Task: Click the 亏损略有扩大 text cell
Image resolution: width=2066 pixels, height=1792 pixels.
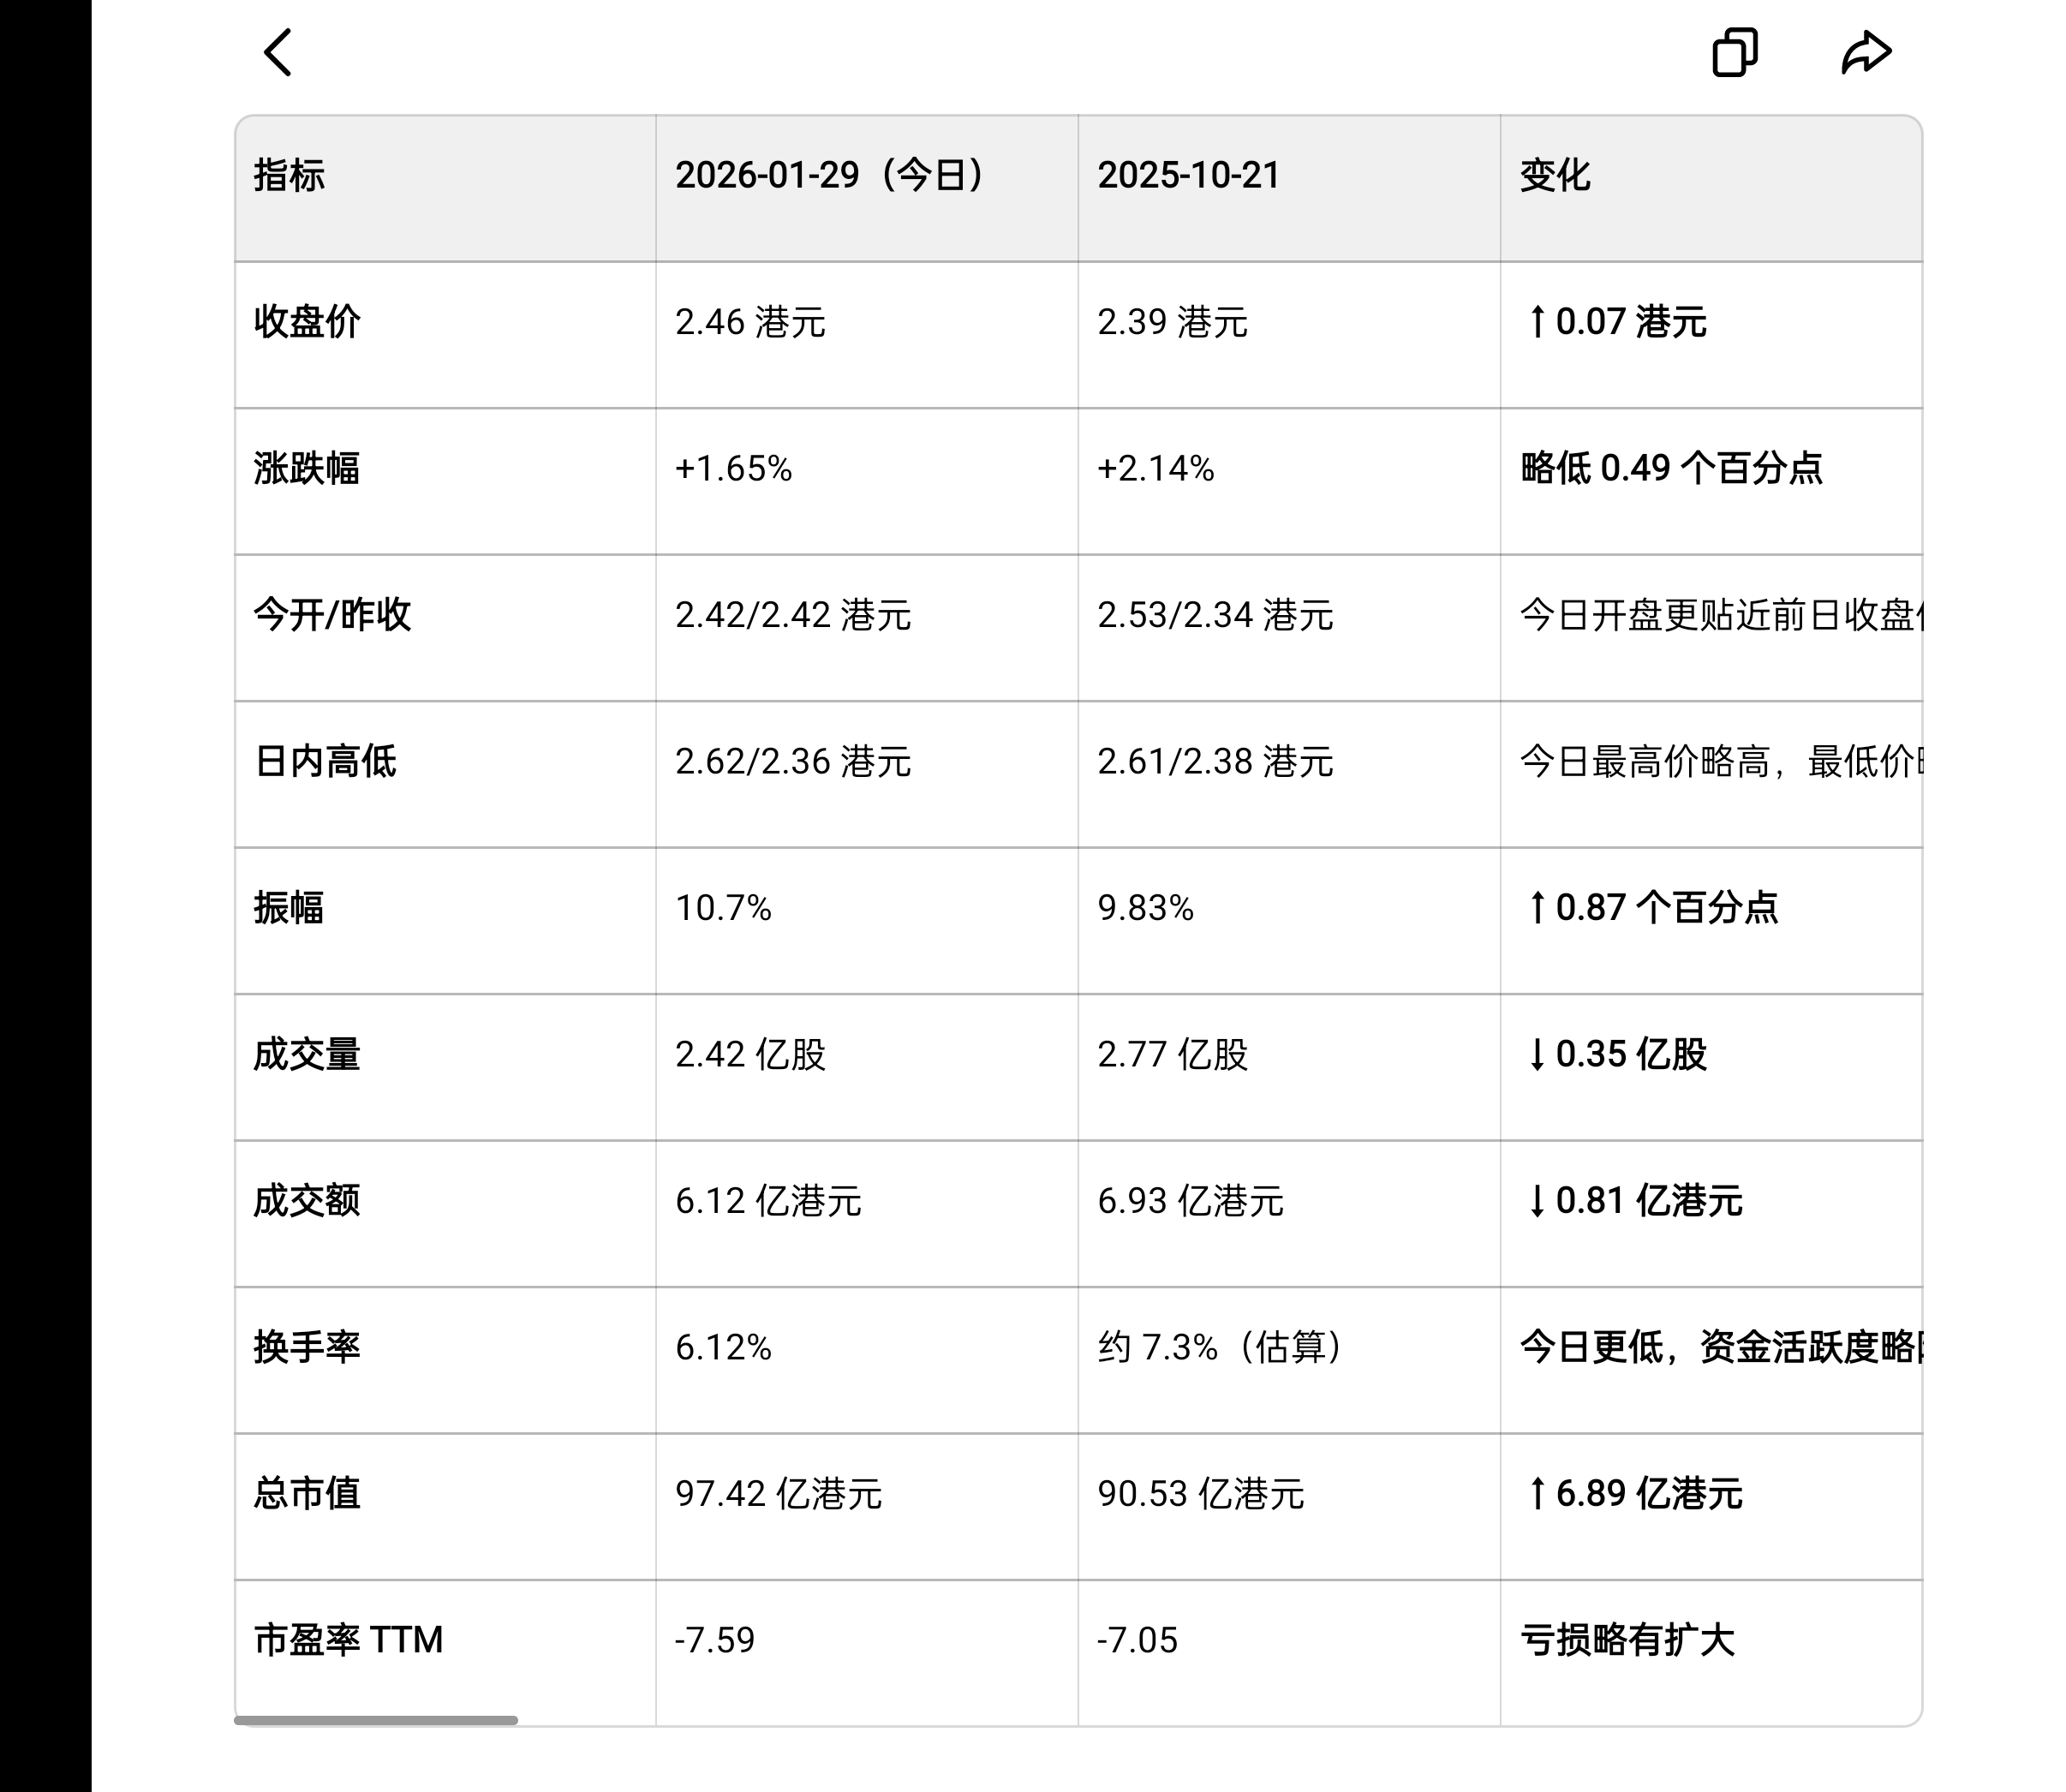Action: 1627,1640
